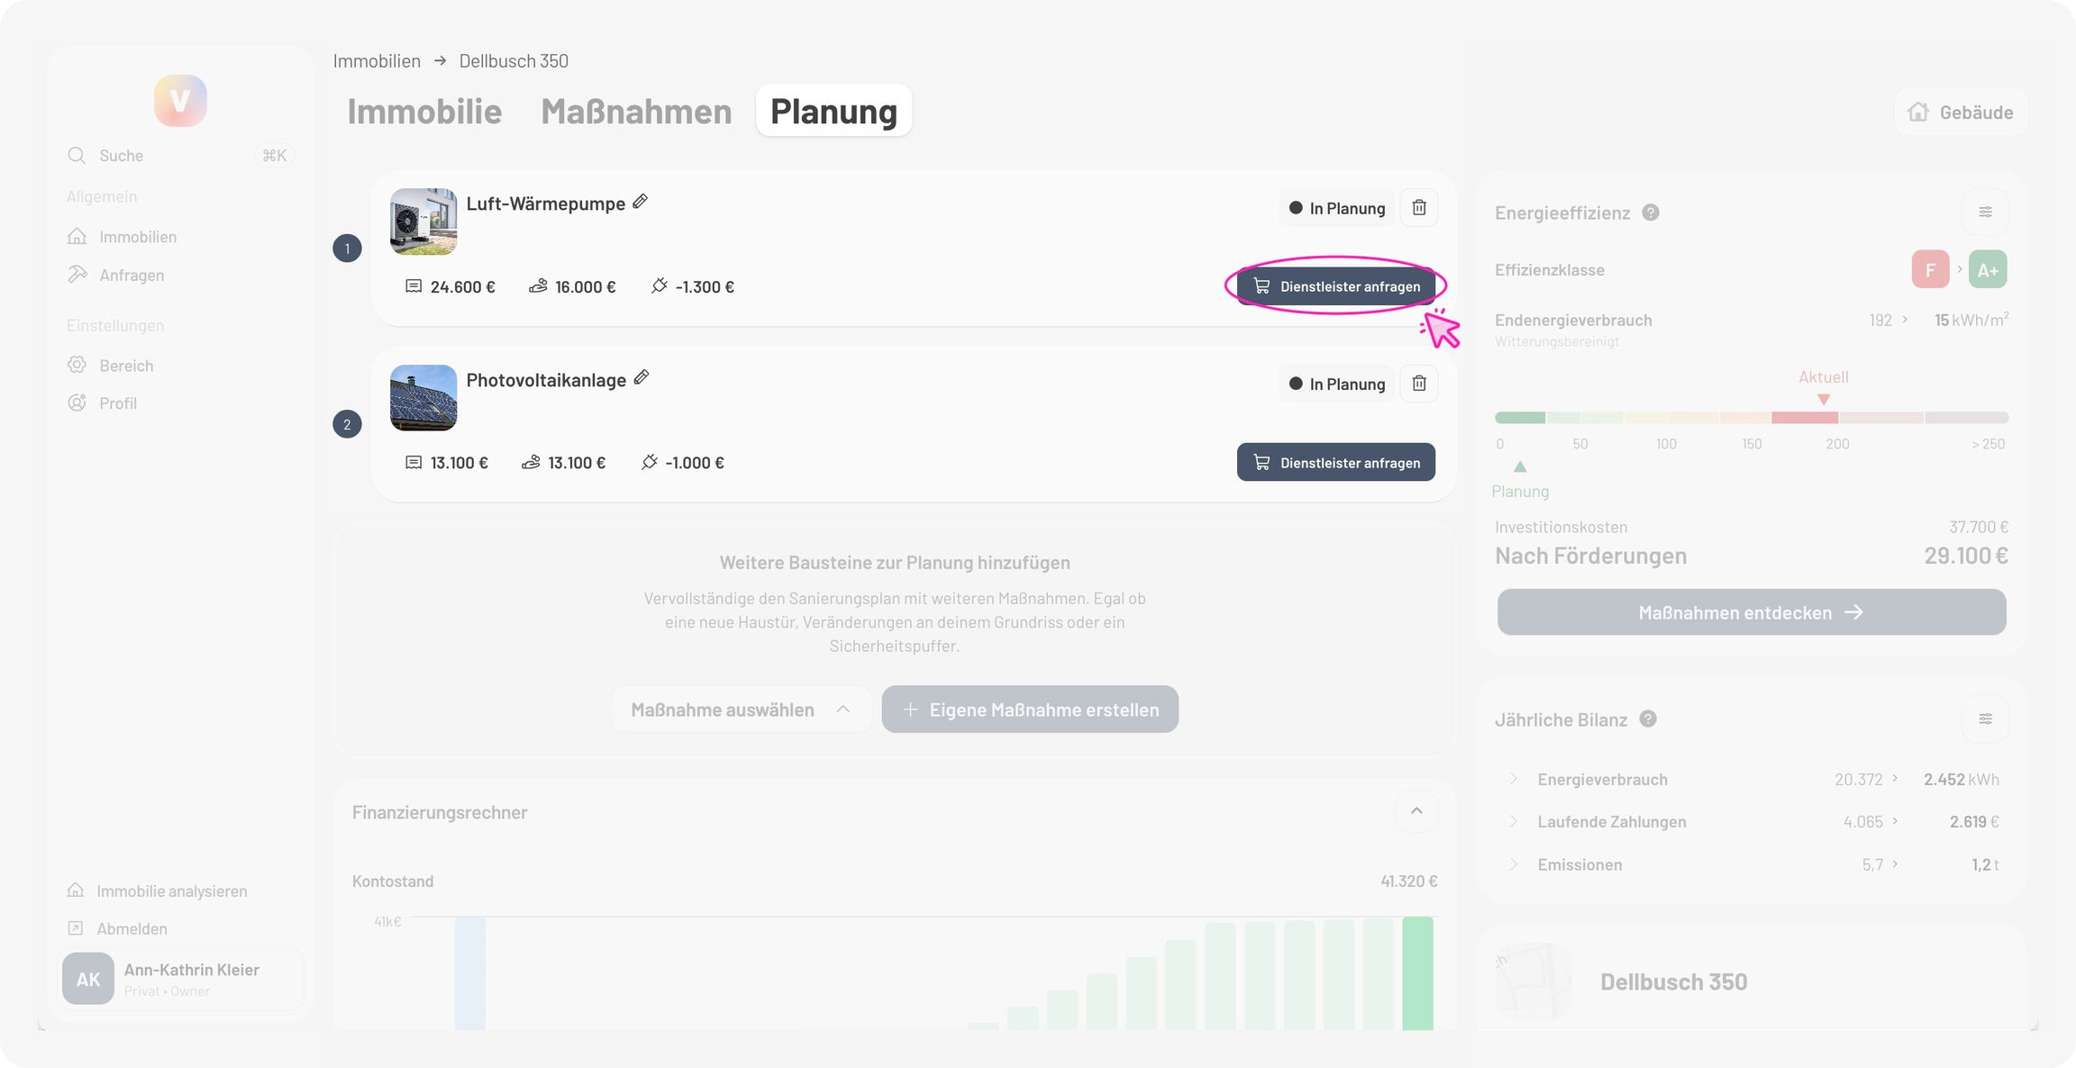Edit the Luft-Wärmepumpe name with pencil icon
Screen dimensions: 2076x1068
640,202
